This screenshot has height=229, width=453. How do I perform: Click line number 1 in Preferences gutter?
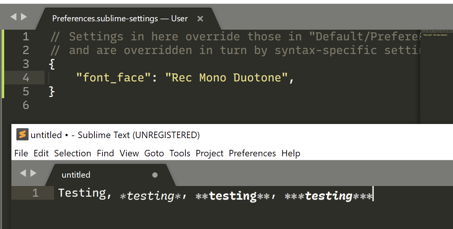coord(26,37)
